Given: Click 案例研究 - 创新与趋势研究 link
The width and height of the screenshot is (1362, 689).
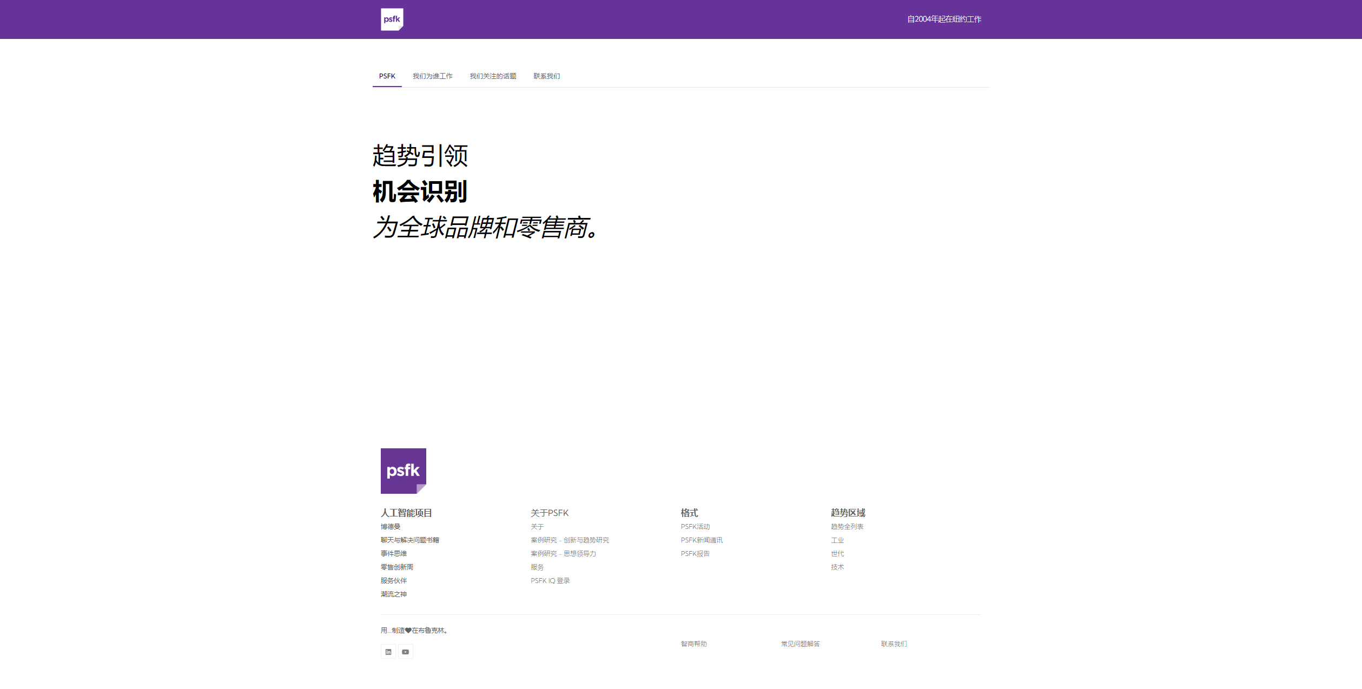Looking at the screenshot, I should coord(570,540).
